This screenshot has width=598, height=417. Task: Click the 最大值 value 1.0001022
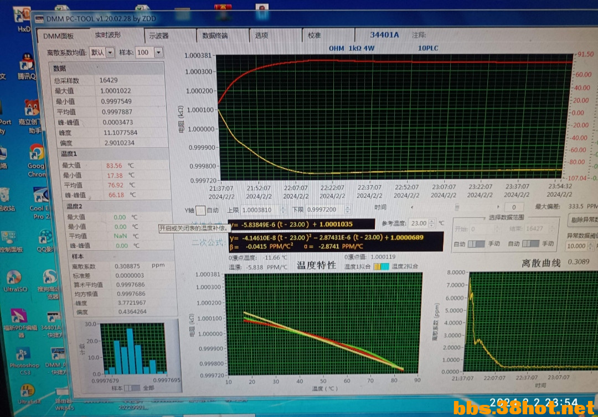116,91
